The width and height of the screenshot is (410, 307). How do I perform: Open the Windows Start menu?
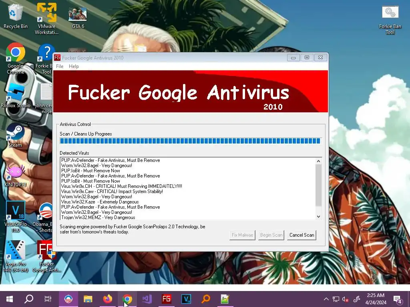[x=10, y=299]
